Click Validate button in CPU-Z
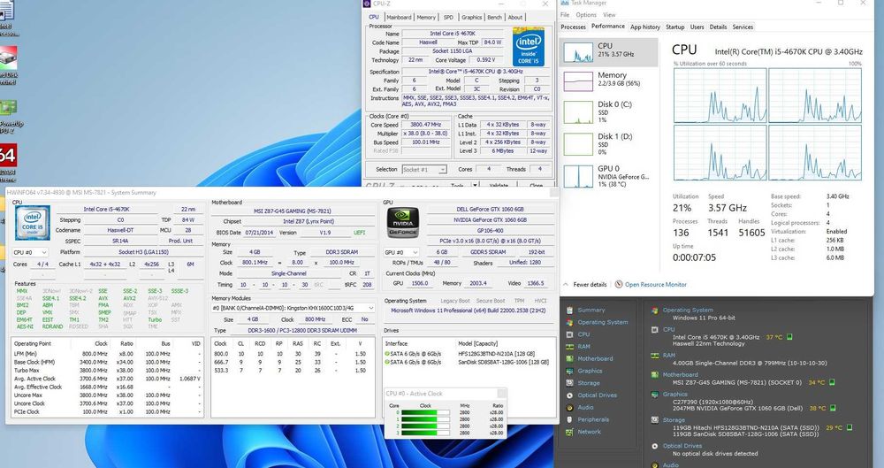The image size is (884, 468). tap(499, 185)
